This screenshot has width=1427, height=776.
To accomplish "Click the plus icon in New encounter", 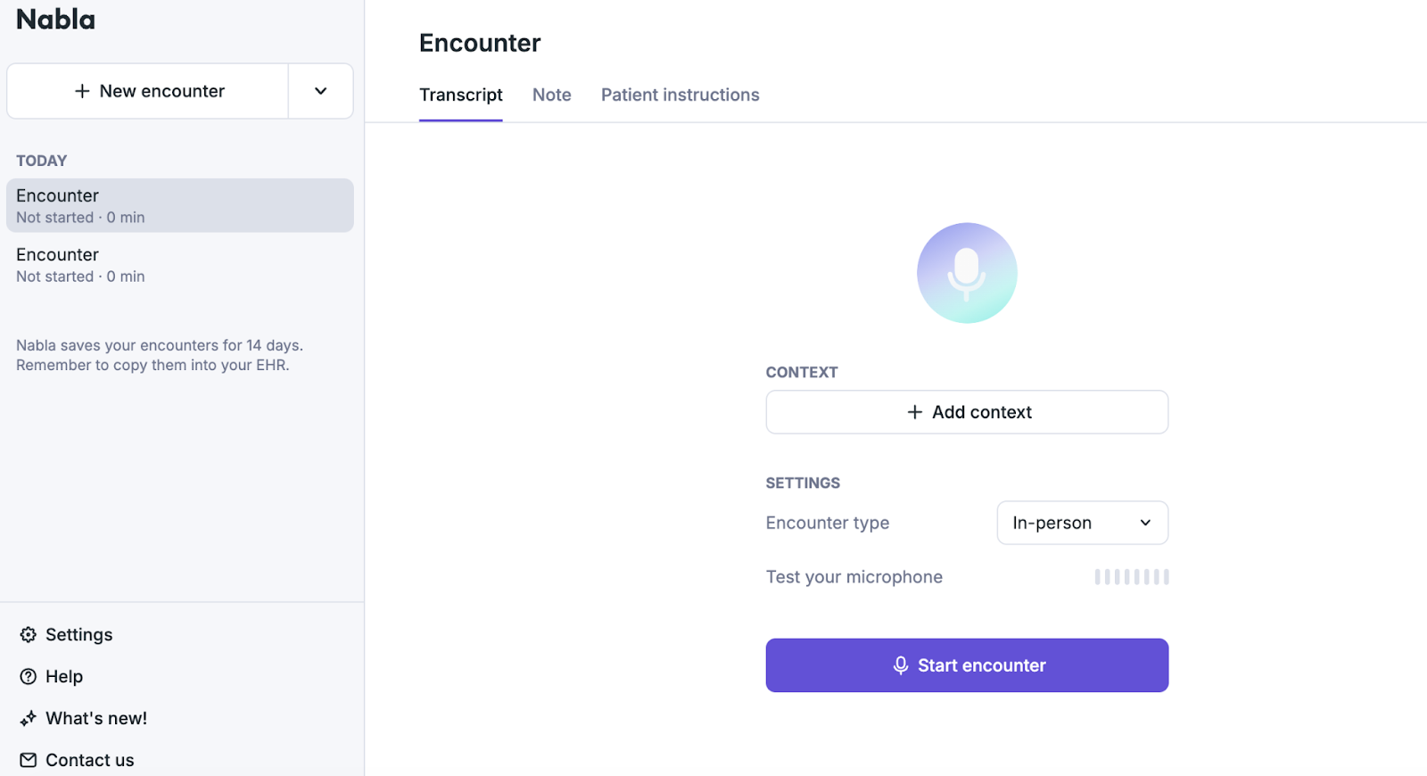I will click(x=81, y=90).
